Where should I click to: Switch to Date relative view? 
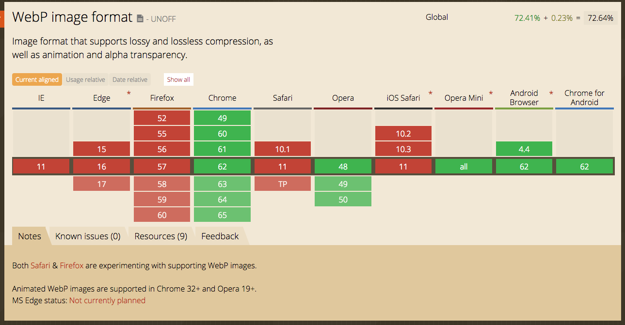click(x=130, y=79)
